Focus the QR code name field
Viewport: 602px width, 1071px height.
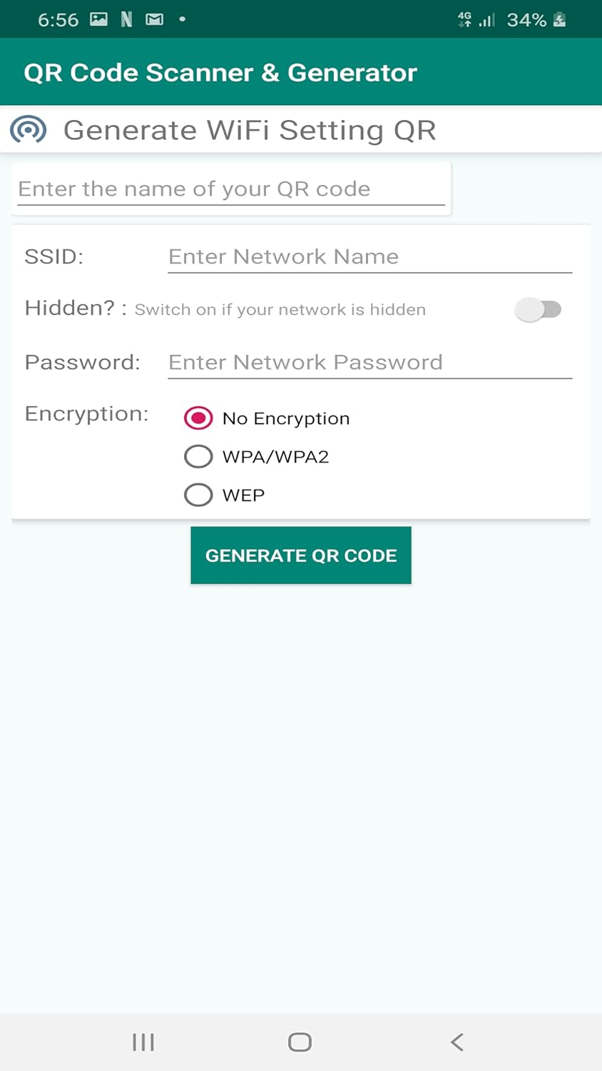click(231, 189)
